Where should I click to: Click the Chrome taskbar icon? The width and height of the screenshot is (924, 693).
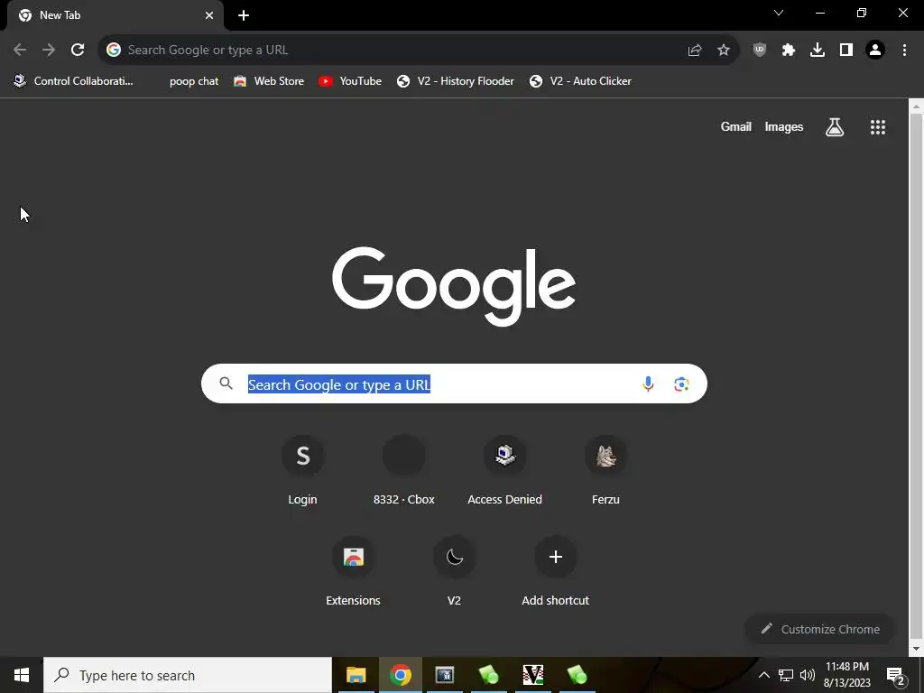pos(401,675)
